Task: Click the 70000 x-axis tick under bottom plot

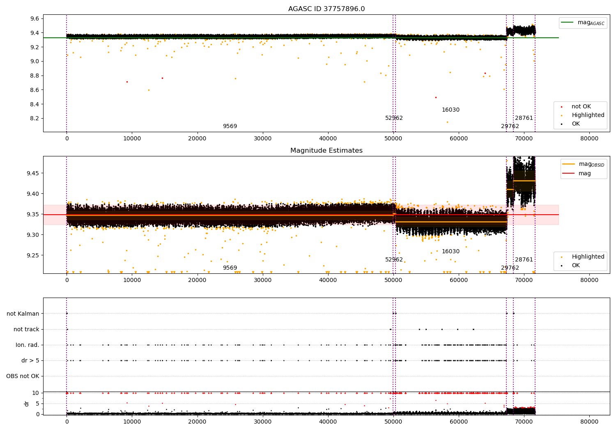Action: [524, 422]
